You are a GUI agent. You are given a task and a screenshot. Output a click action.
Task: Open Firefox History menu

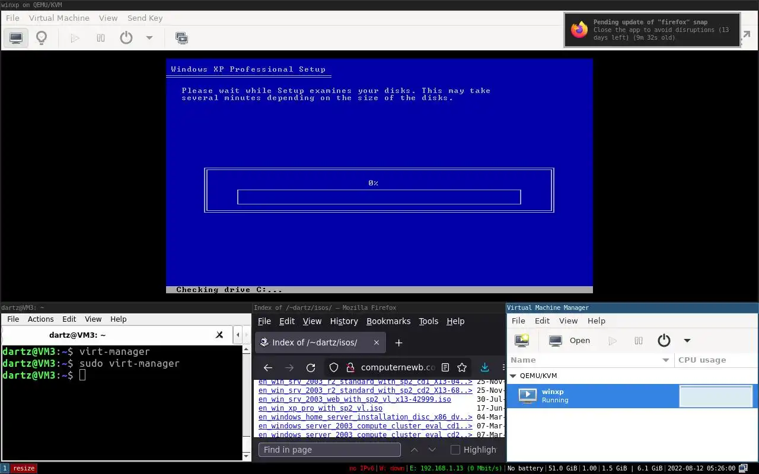[x=344, y=321]
